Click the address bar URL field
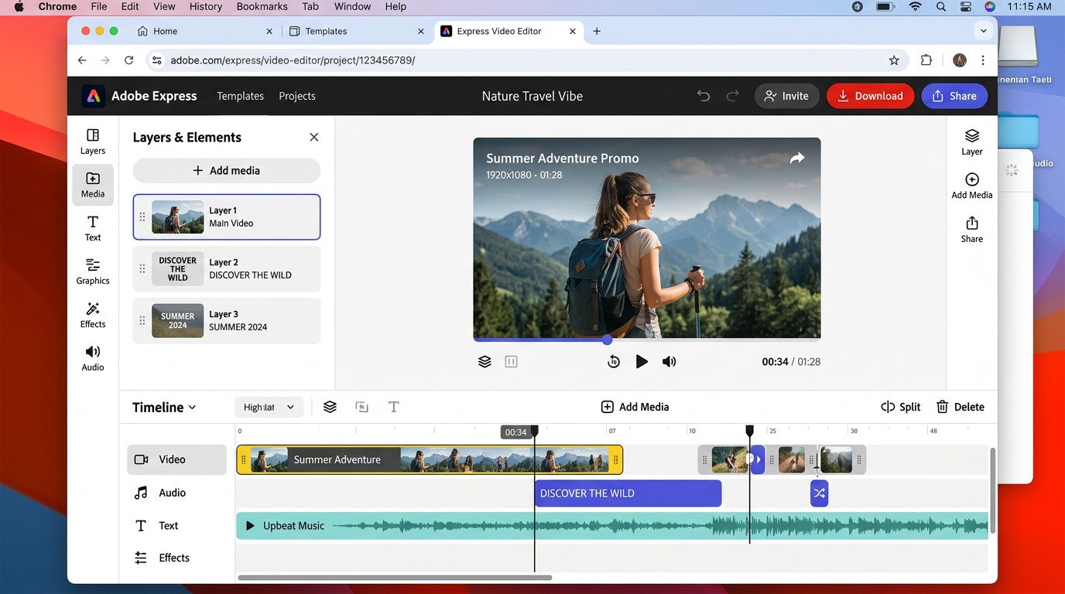 (x=526, y=60)
